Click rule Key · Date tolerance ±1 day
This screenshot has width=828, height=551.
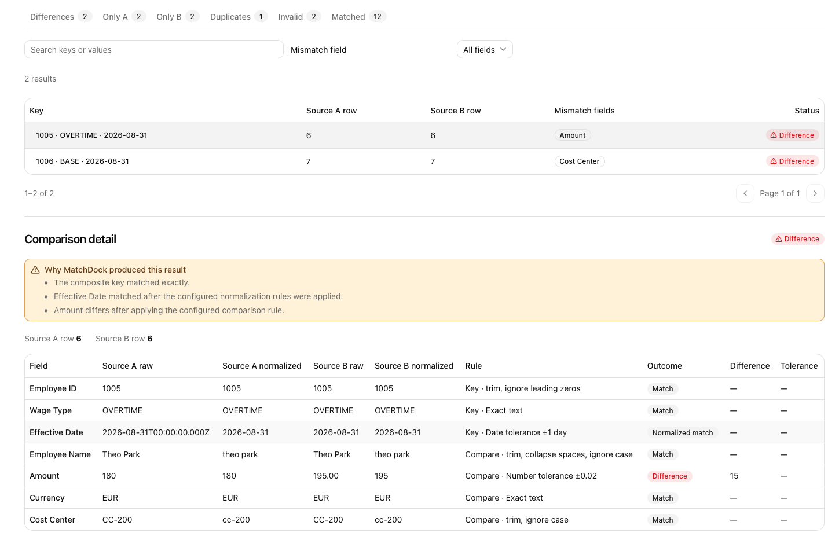[516, 432]
